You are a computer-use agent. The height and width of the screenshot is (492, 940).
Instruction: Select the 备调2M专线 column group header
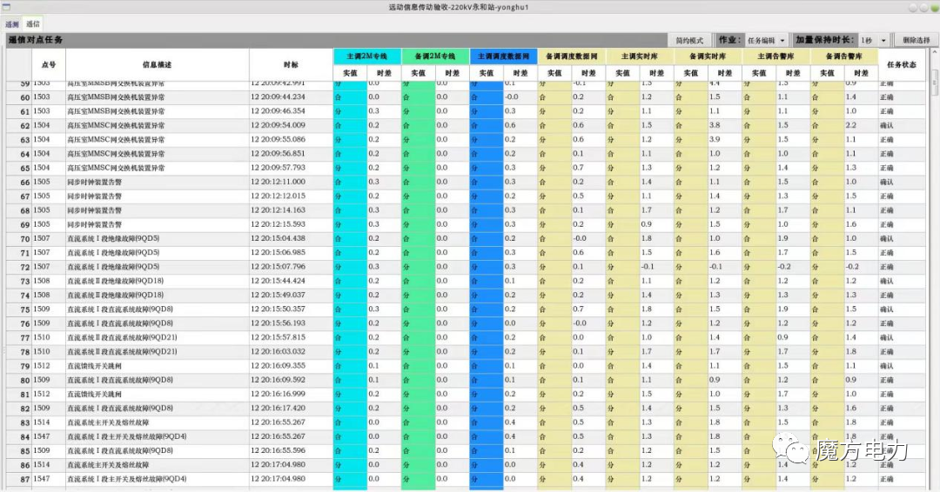pos(435,57)
